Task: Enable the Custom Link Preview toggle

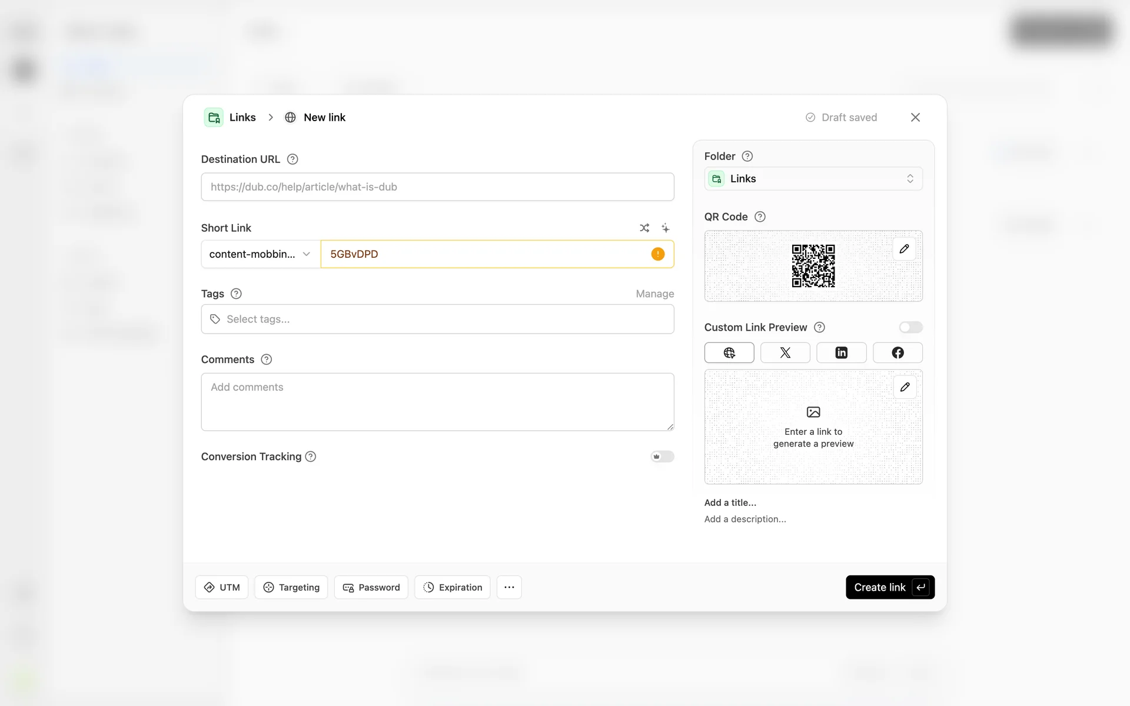Action: 910,327
